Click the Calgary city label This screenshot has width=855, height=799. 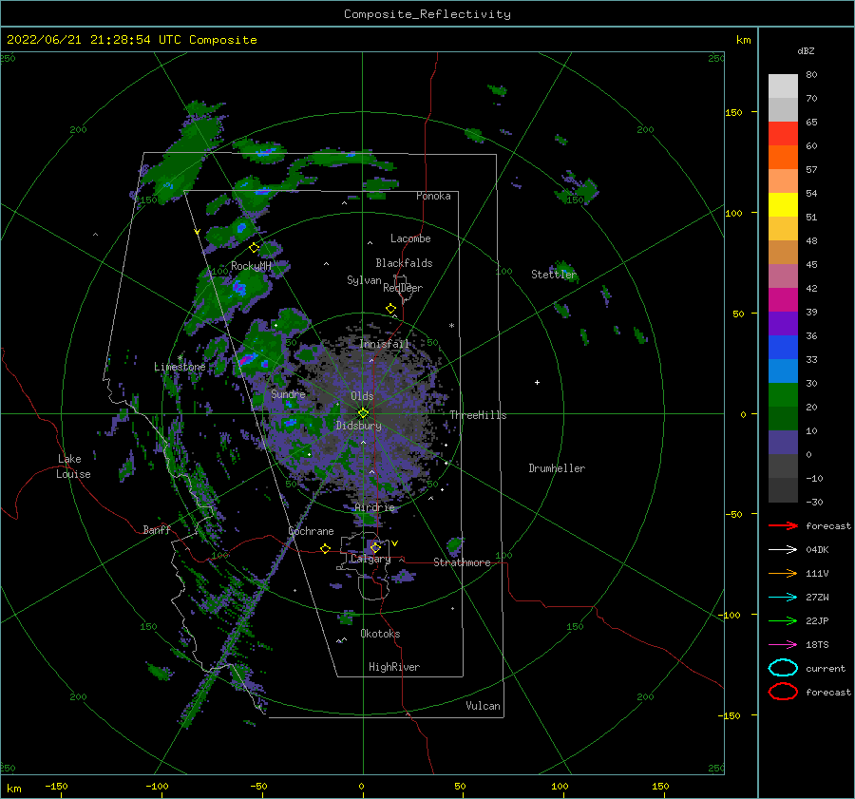(370, 559)
